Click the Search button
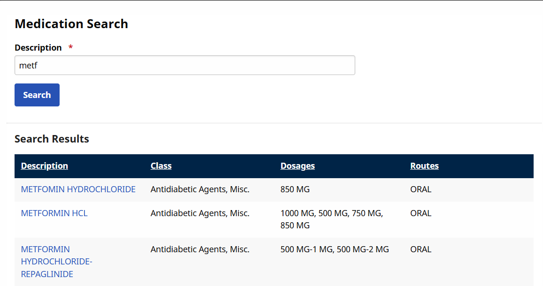Screen dimensions: 543x286 tap(37, 95)
